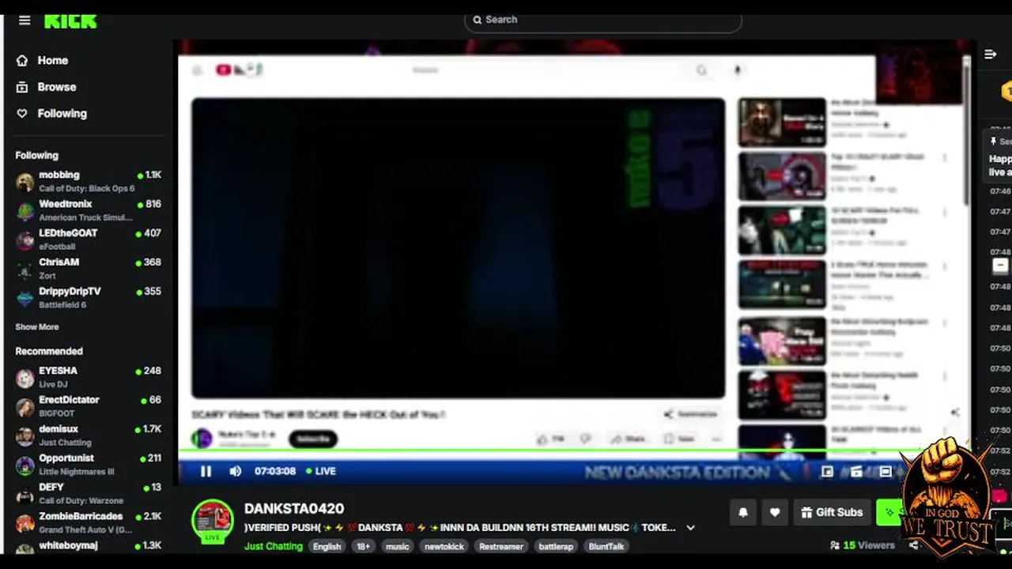This screenshot has height=569, width=1012.
Task: Open Just Chatting category link
Action: pyautogui.click(x=274, y=546)
